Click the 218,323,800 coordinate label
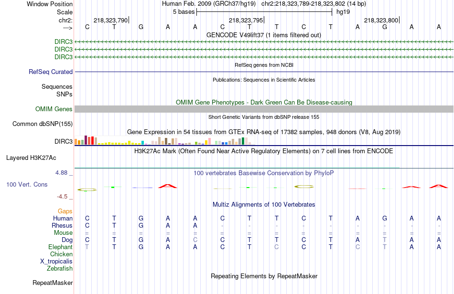Viewport: 454px width, 294px height. pyautogui.click(x=381, y=20)
